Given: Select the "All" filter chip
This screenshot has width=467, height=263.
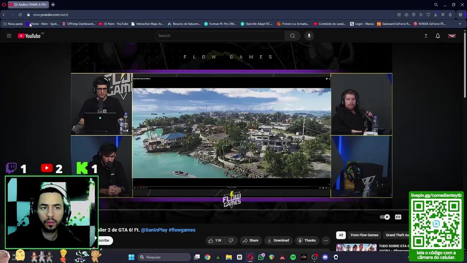Looking at the screenshot, I should 341,235.
